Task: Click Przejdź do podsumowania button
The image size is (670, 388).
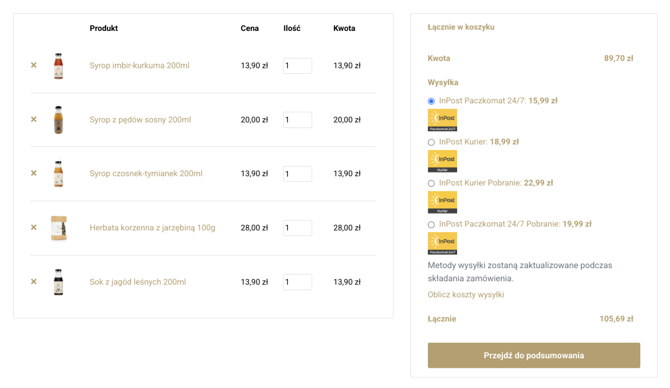Action: pyautogui.click(x=533, y=355)
